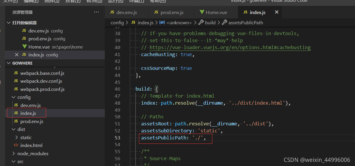Click symbol icon before <unknown> breadcrumb
This screenshot has height=166, width=355.
click(162, 23)
